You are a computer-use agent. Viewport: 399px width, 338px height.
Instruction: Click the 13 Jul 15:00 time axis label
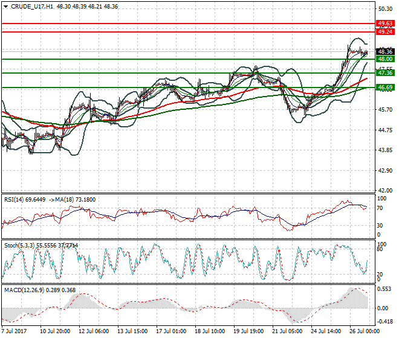(132, 331)
